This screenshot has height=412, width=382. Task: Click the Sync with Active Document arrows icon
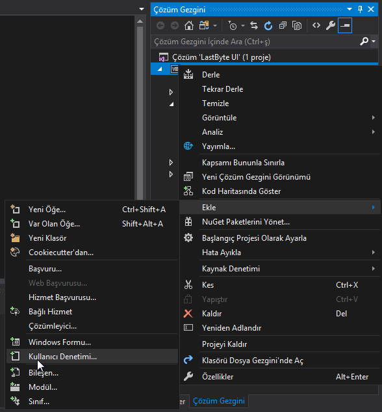click(254, 25)
